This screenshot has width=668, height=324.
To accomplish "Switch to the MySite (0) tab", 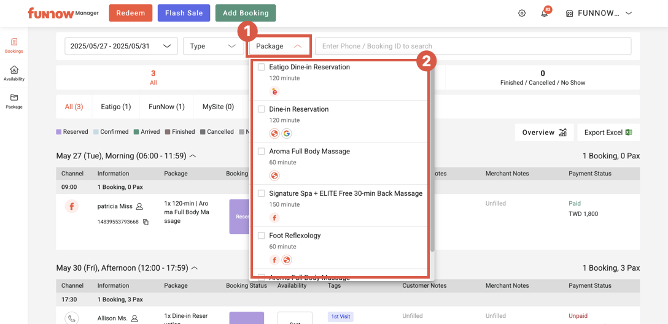I will (x=218, y=107).
